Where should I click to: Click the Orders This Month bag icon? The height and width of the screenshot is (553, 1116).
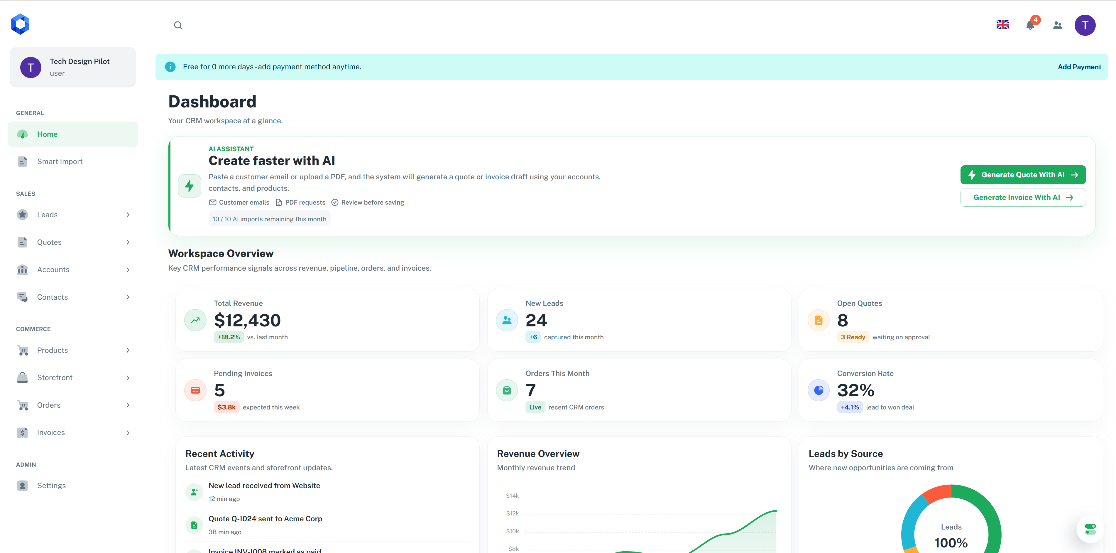(x=507, y=390)
